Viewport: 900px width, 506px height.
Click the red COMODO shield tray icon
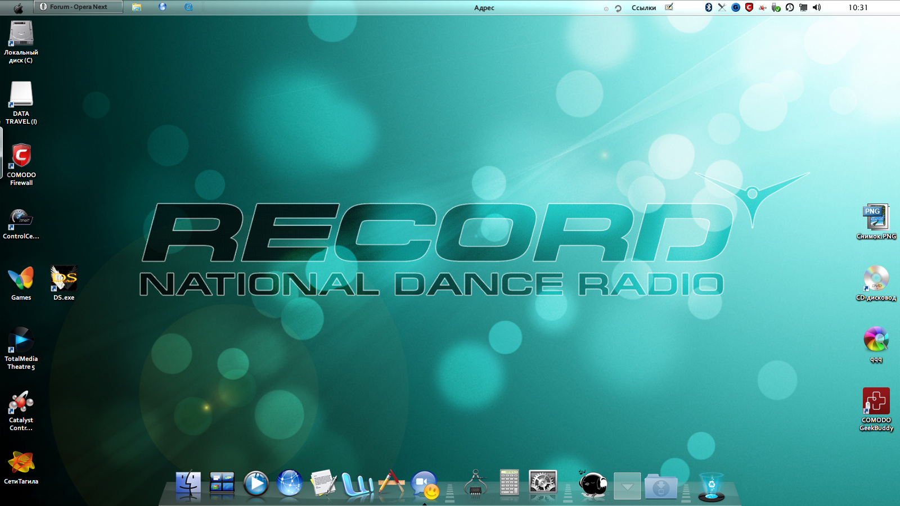tap(749, 7)
